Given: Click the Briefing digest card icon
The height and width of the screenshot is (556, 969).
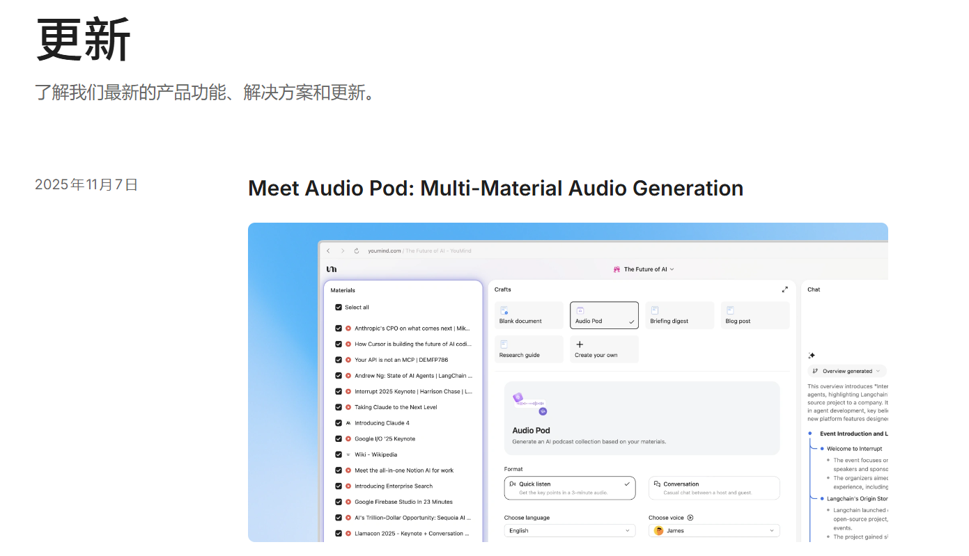Looking at the screenshot, I should coord(655,310).
